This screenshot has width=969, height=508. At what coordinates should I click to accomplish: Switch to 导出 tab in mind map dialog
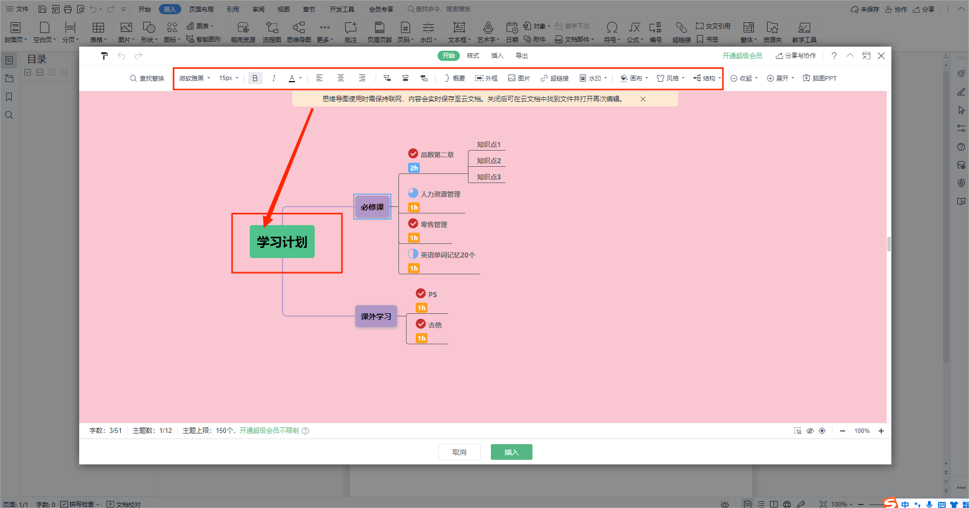[522, 56]
